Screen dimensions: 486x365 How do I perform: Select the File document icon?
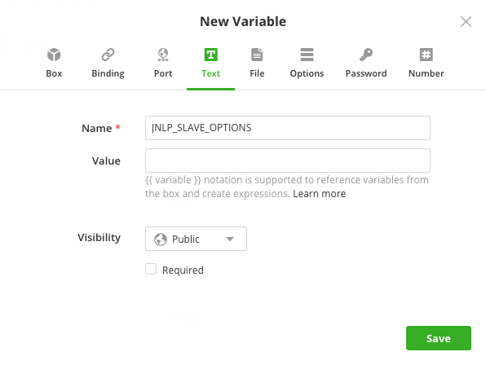click(257, 55)
